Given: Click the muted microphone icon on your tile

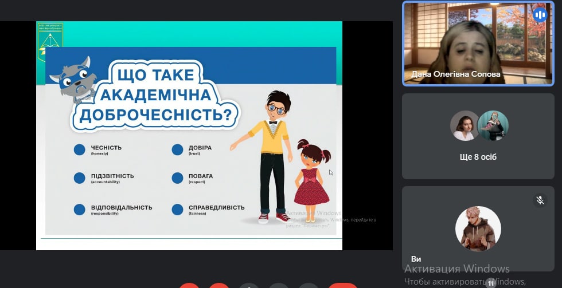Looking at the screenshot, I should tap(539, 200).
